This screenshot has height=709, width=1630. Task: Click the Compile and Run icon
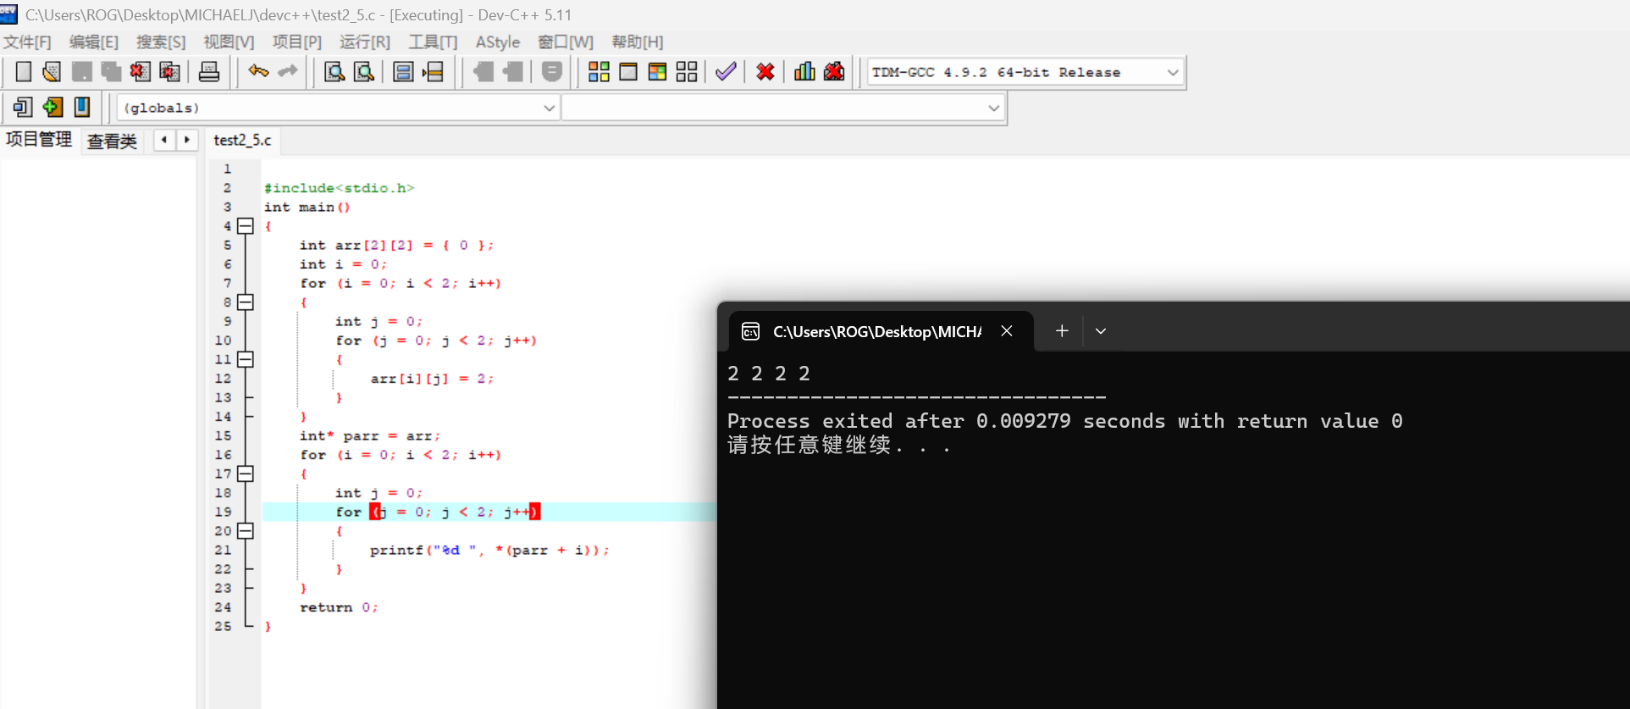[657, 72]
